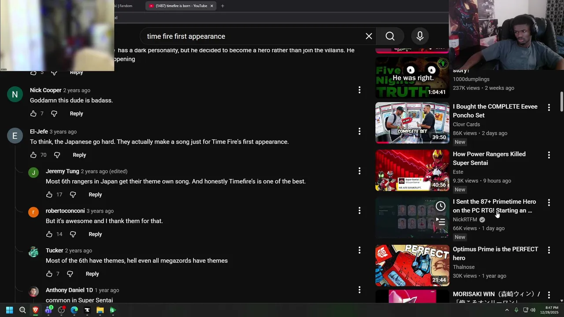Open Tucker's profile avatar
Image resolution: width=564 pixels, height=317 pixels.
[x=33, y=252]
